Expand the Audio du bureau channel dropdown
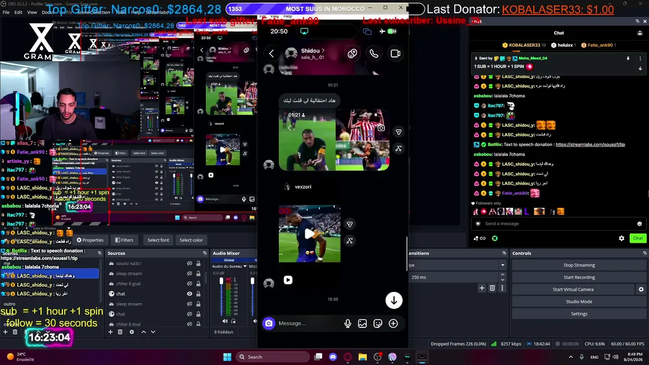Viewport: 649px width, 365px height. pyautogui.click(x=245, y=266)
